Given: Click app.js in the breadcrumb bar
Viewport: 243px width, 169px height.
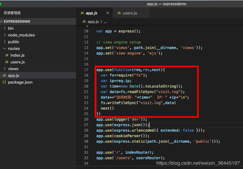Looking at the screenshot, I should (93, 22).
